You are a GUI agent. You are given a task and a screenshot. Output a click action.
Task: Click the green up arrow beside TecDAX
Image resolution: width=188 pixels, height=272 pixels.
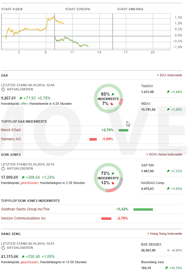[x=168, y=92]
